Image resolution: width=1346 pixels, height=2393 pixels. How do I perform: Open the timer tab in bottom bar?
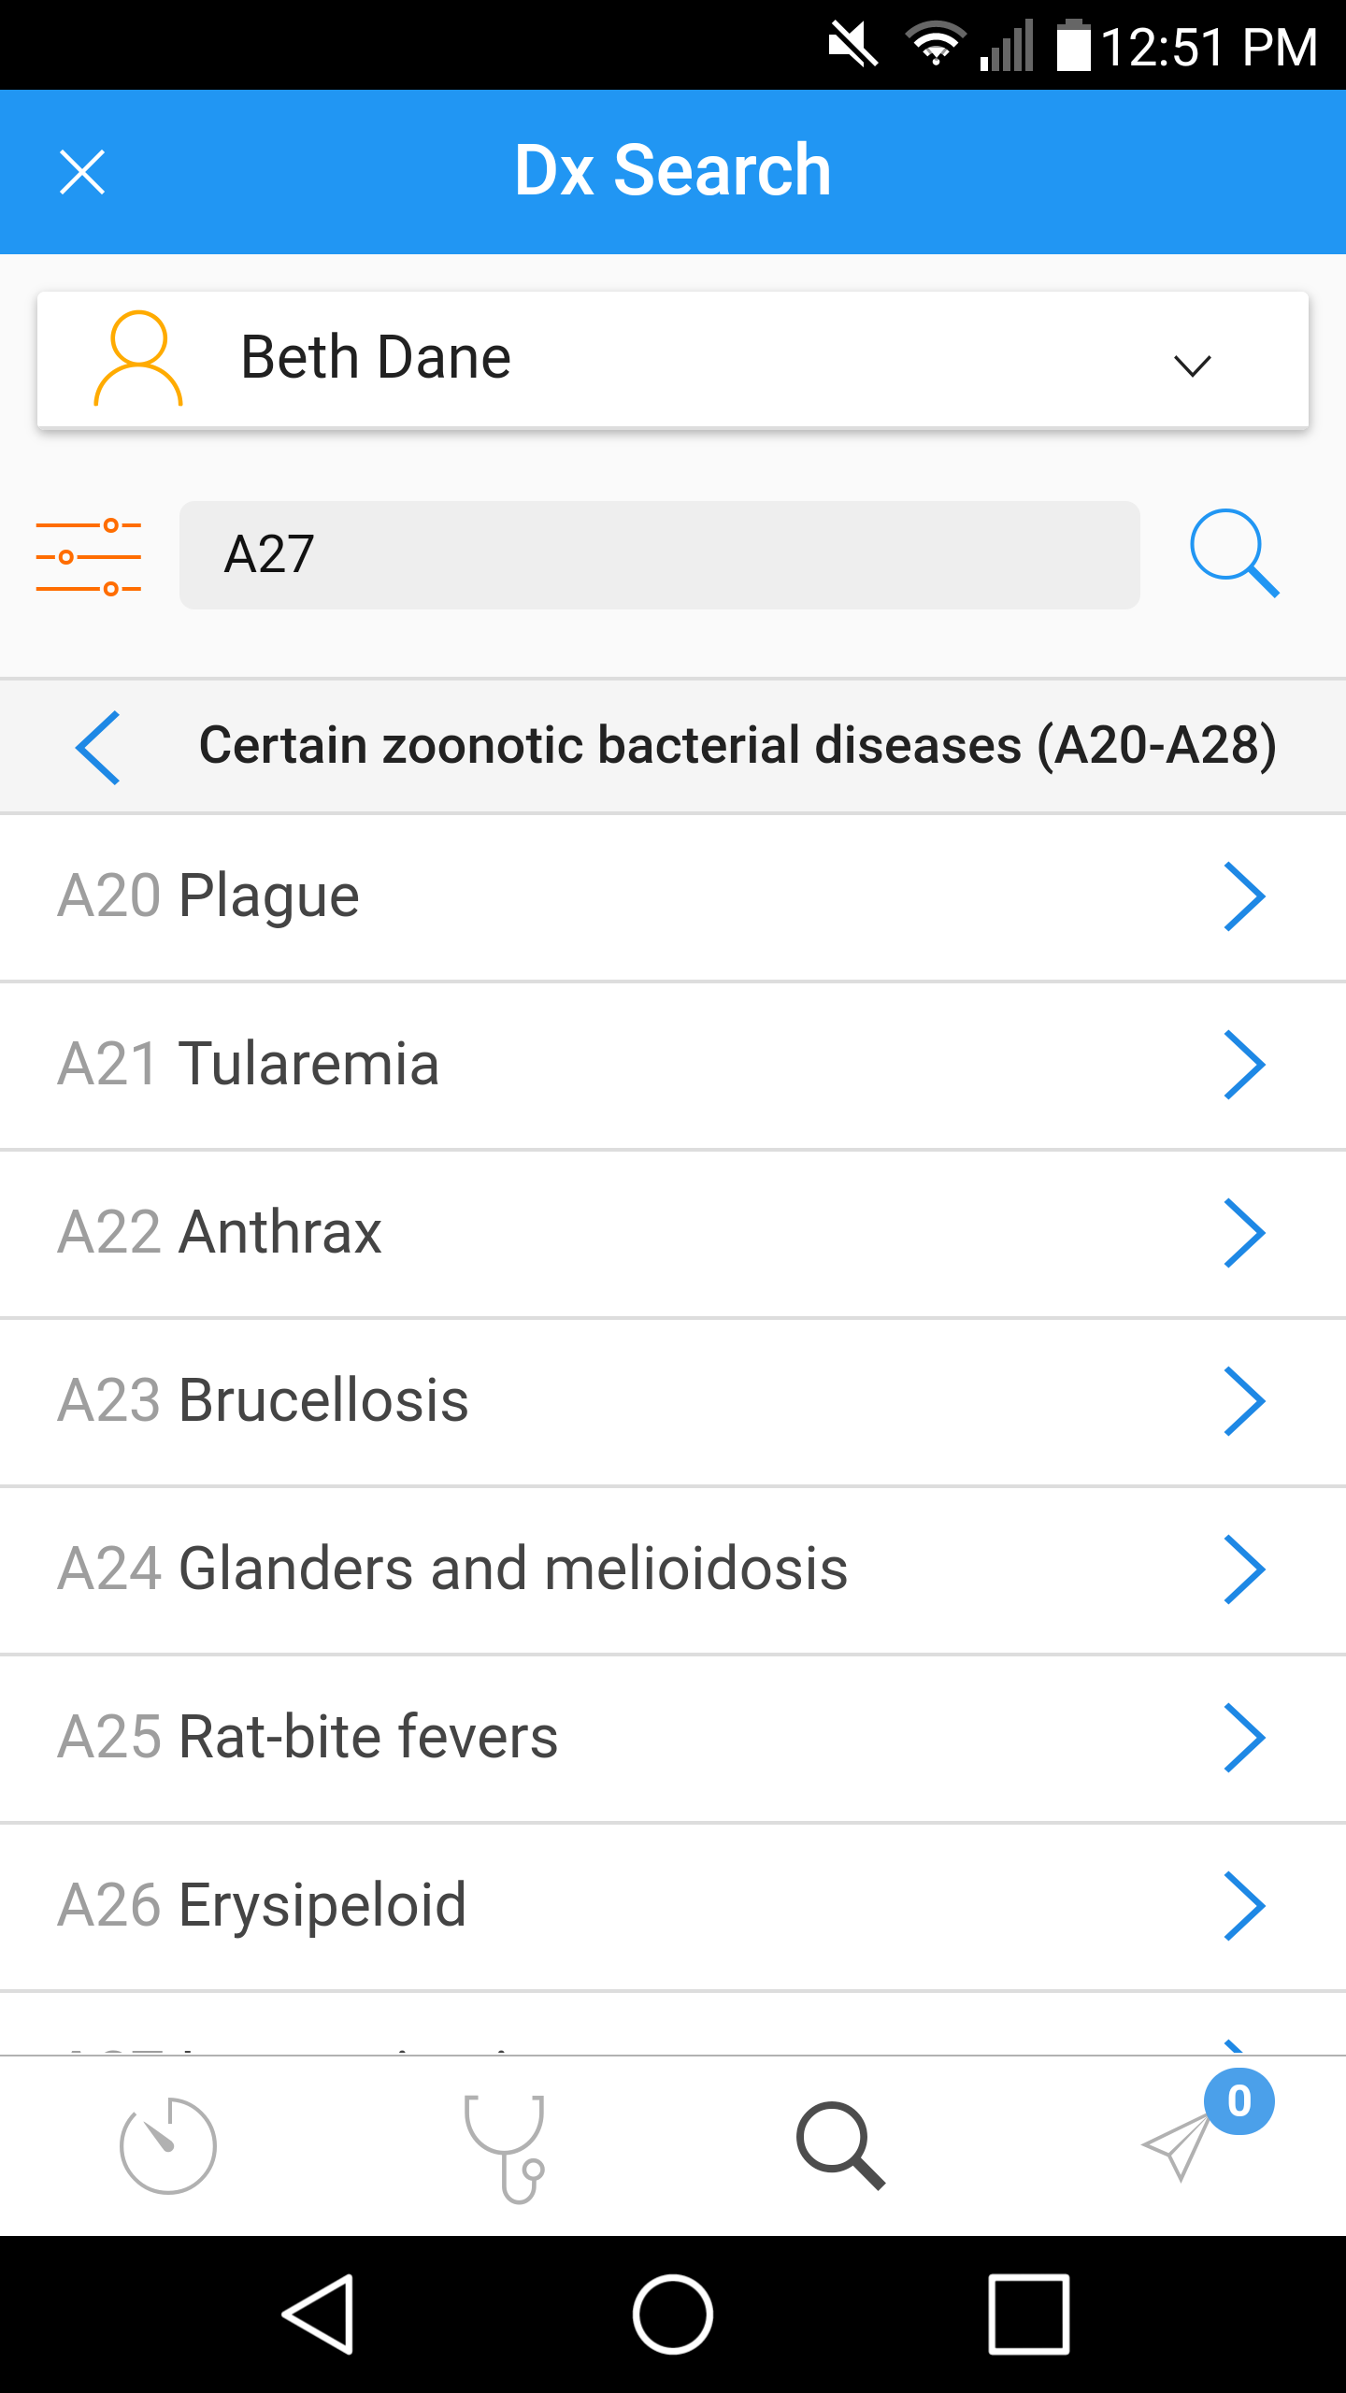tap(168, 2145)
